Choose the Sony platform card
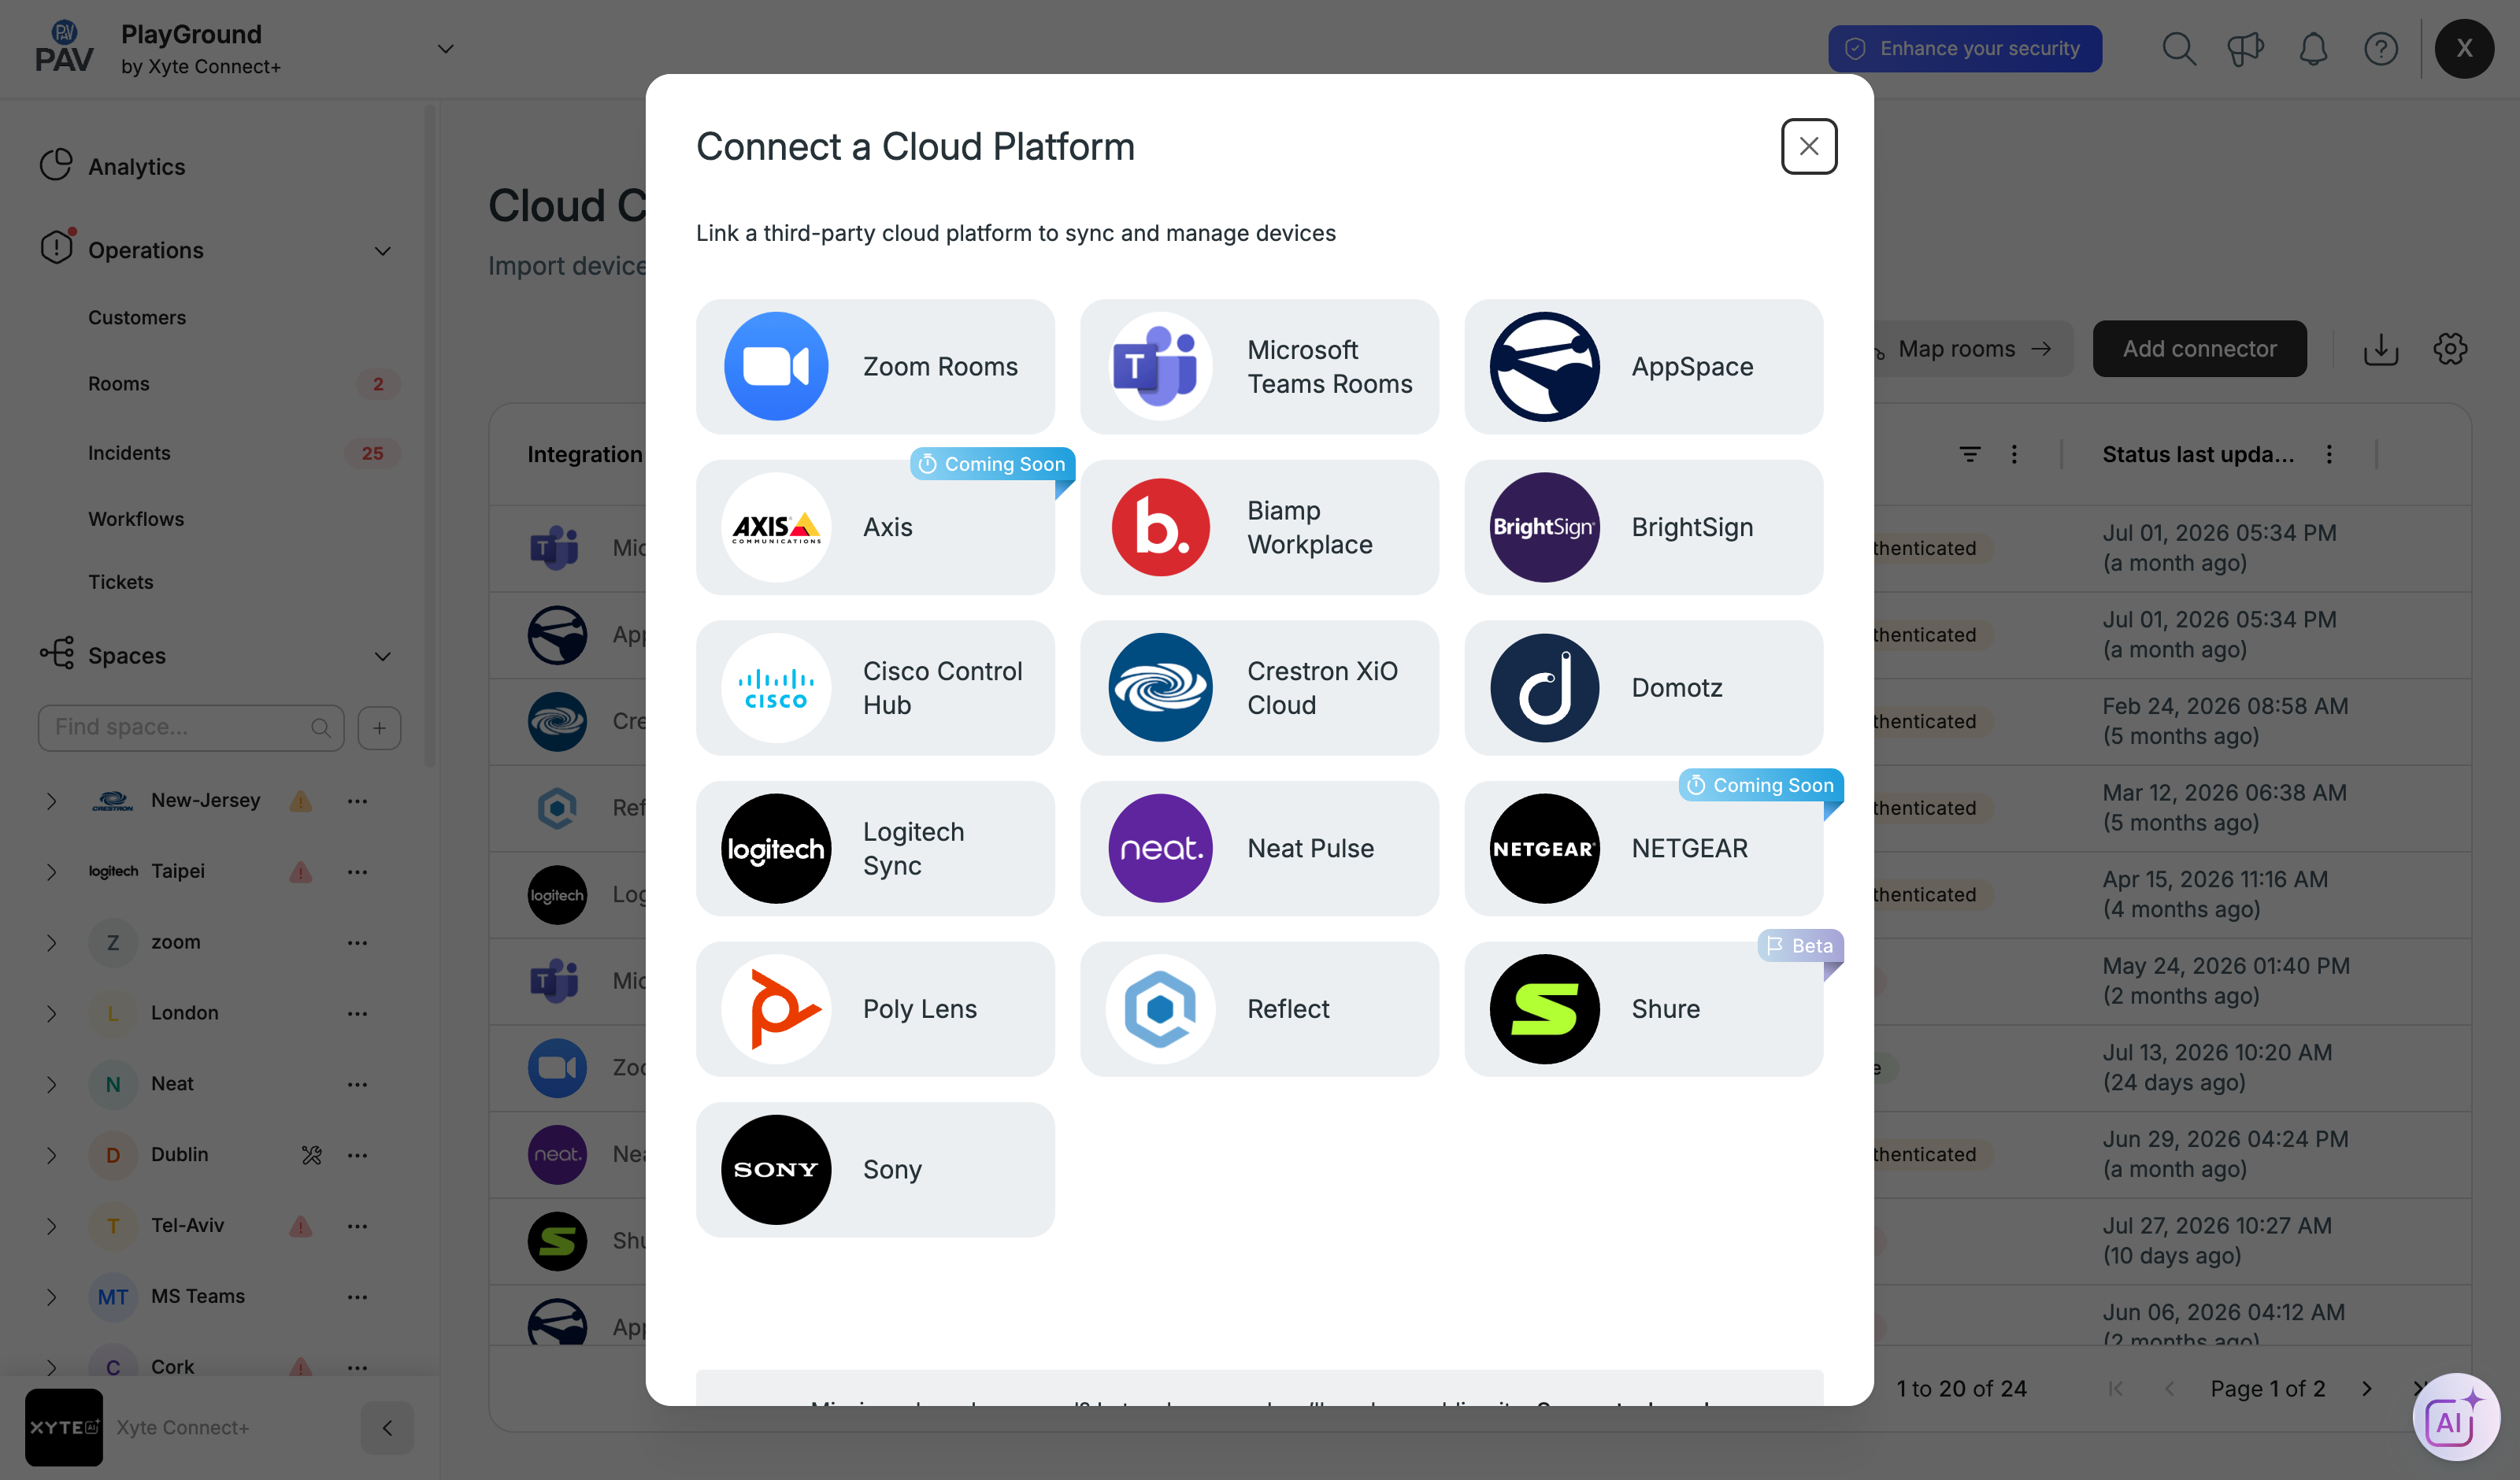The image size is (2520, 1480). click(875, 1170)
